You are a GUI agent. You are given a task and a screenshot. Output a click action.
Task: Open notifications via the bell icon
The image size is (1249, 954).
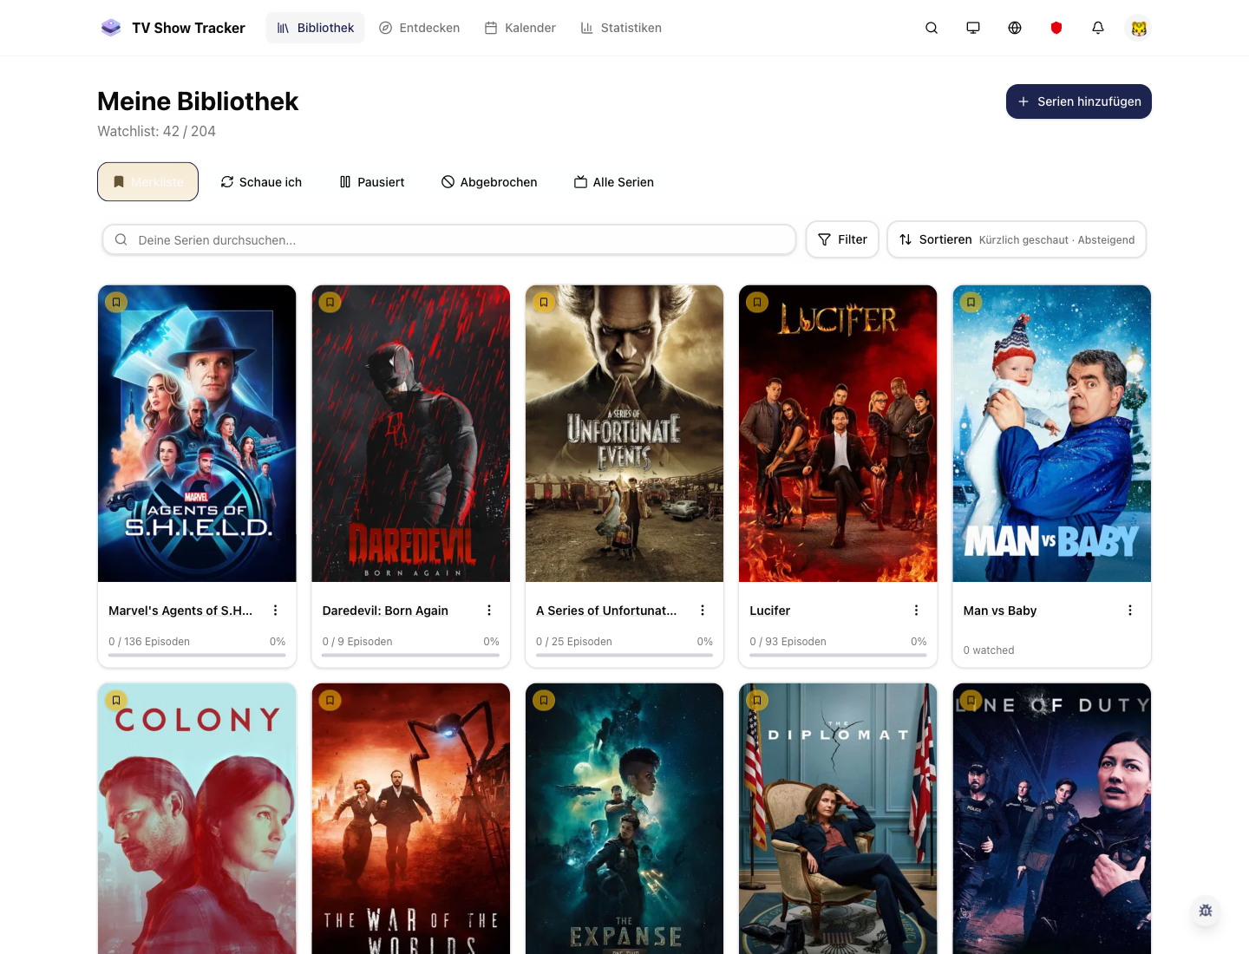tap(1097, 28)
